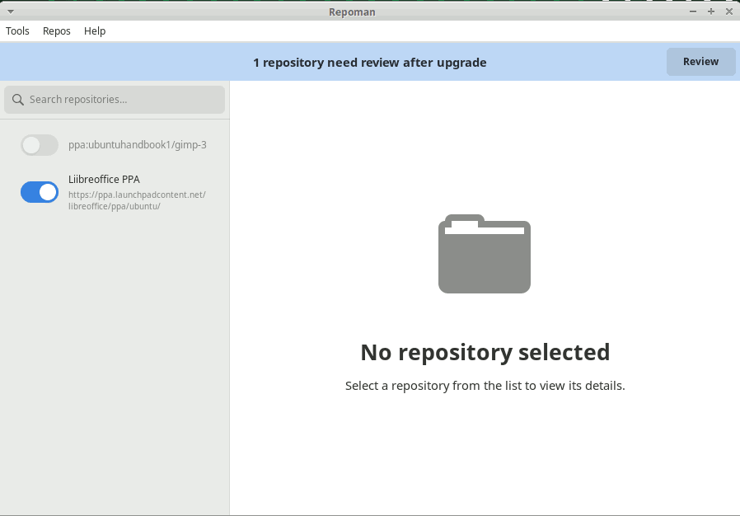740x516 pixels.
Task: Minimize the Repoman window
Action: (693, 12)
